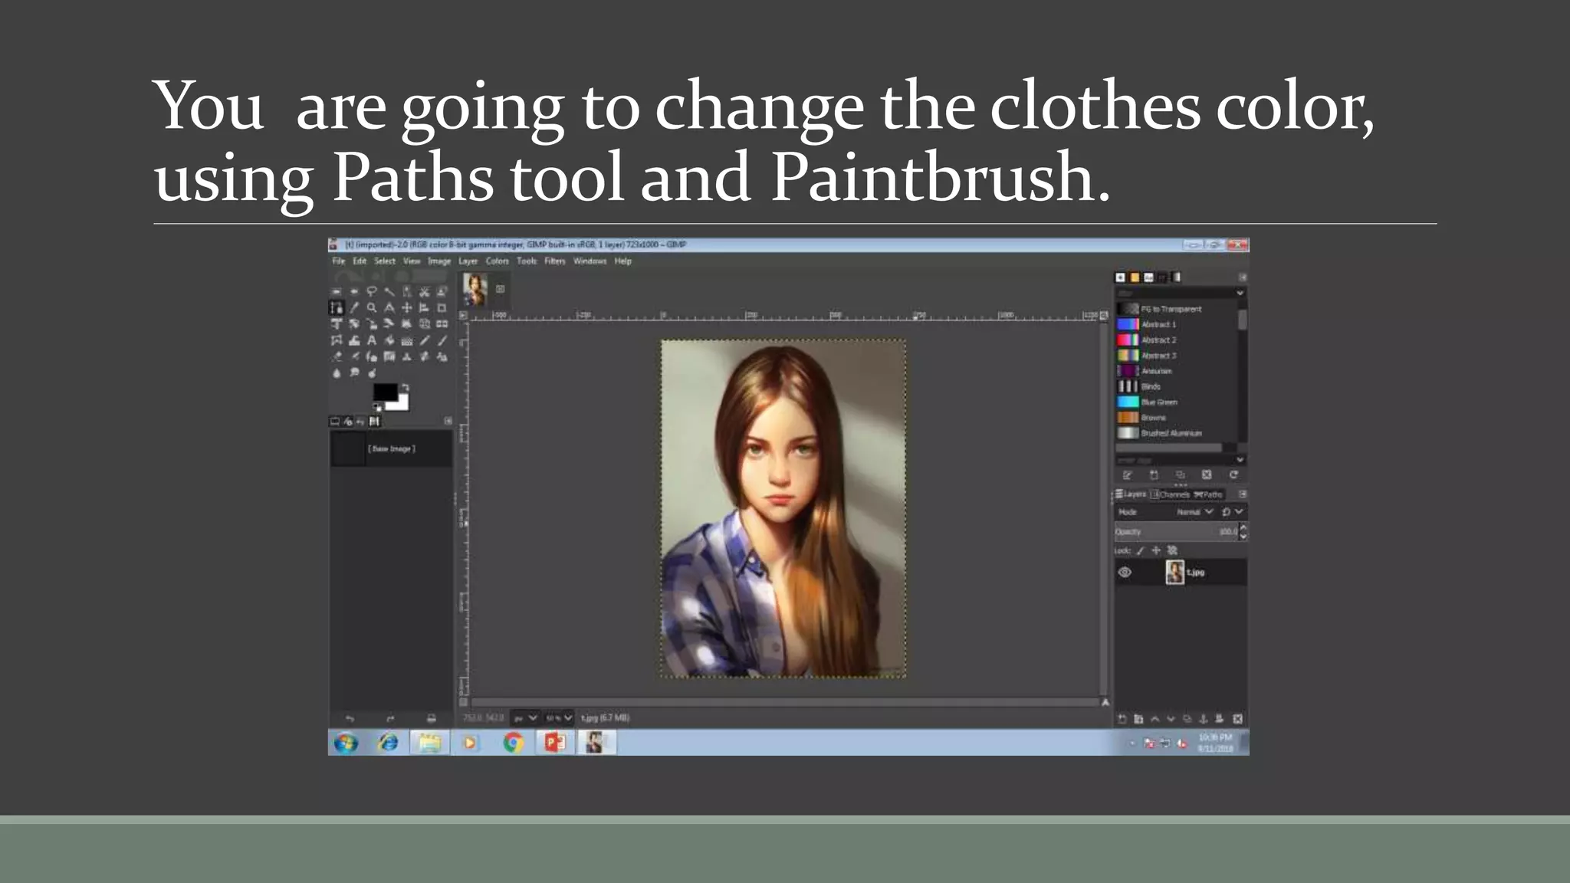Viewport: 1570px width, 883px height.
Task: Select the Bucket Fill tool
Action: pos(389,340)
